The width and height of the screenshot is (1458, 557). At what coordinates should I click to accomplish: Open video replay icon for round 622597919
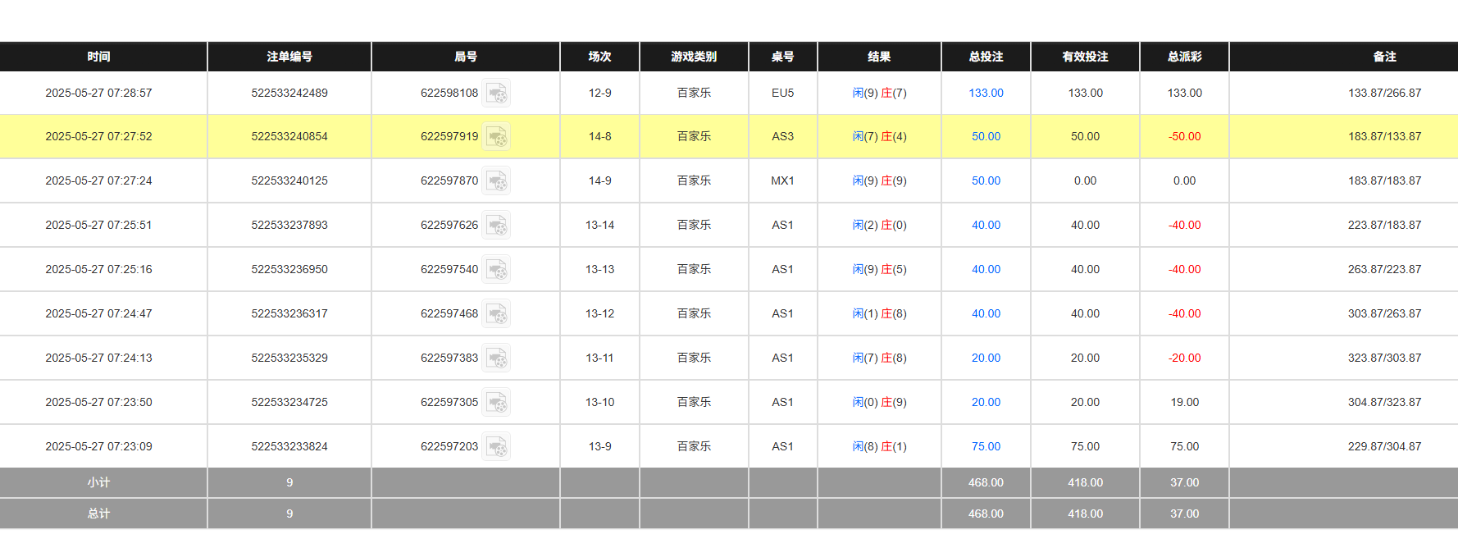coord(496,137)
